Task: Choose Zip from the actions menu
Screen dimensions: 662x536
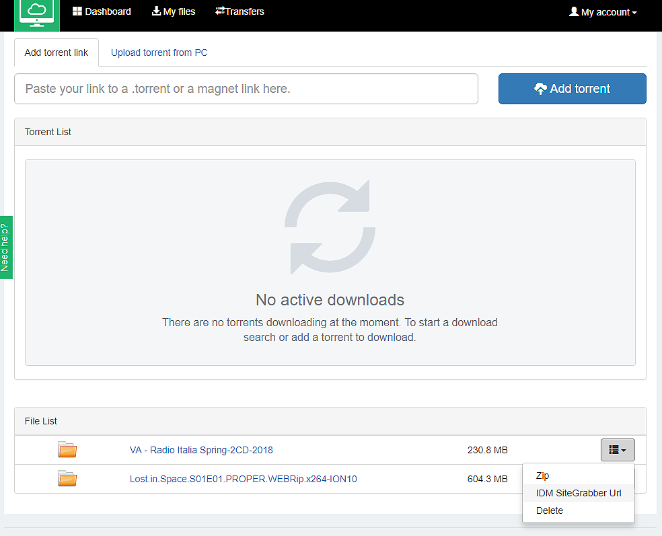Action: coord(542,475)
